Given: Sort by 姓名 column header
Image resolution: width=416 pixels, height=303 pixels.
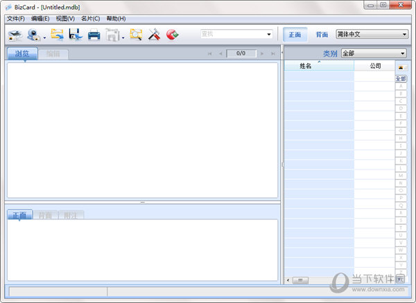Looking at the screenshot, I should pos(319,66).
